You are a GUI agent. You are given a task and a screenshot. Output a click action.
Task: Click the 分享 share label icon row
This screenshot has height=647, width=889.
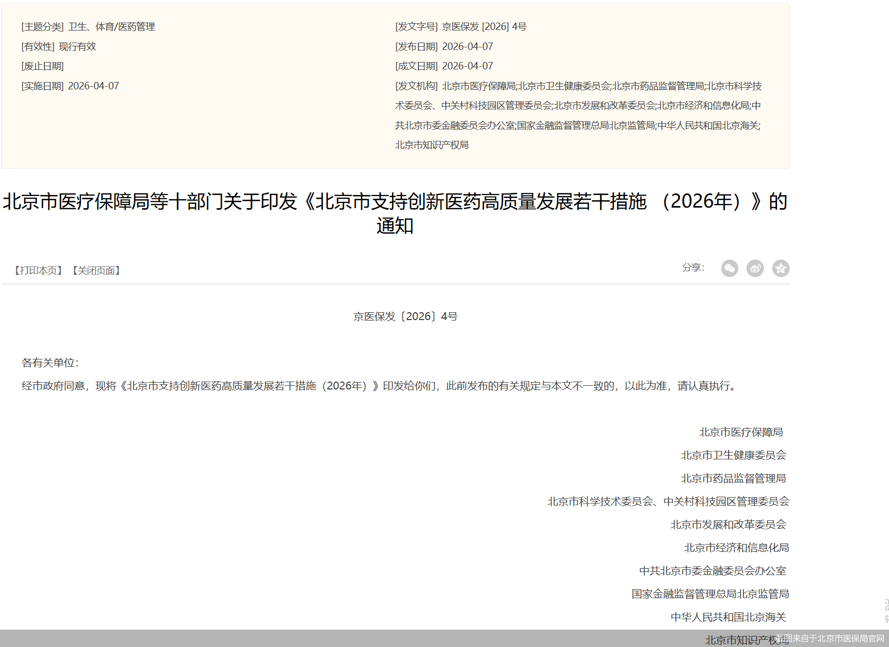(x=693, y=268)
